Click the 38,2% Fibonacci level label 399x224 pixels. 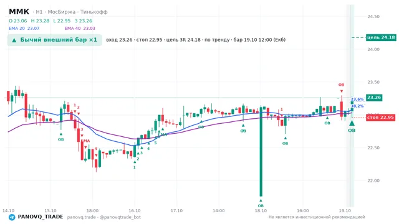[357, 106]
